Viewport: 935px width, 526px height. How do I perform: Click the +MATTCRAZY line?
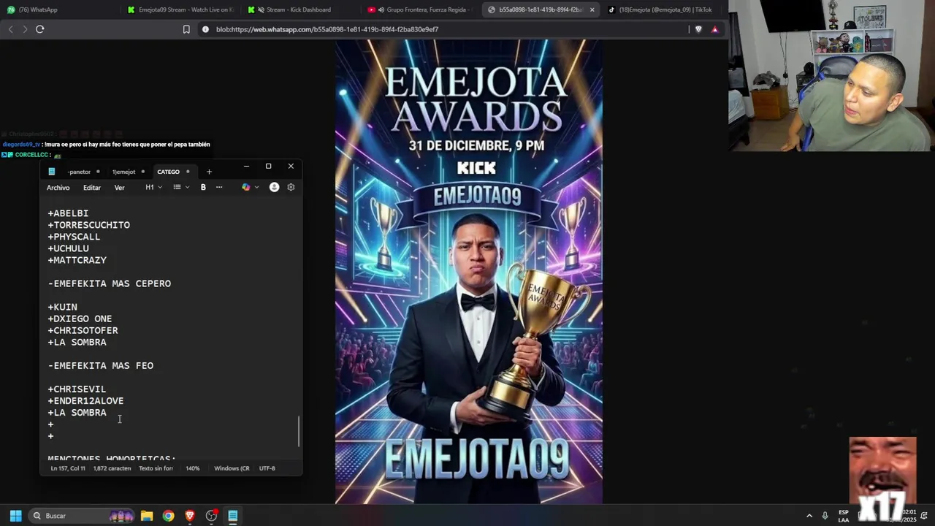[x=77, y=260]
